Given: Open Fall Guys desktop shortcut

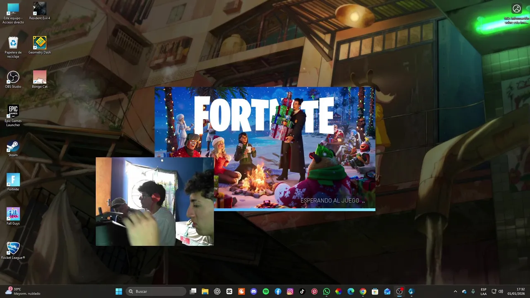Looking at the screenshot, I should (x=13, y=216).
